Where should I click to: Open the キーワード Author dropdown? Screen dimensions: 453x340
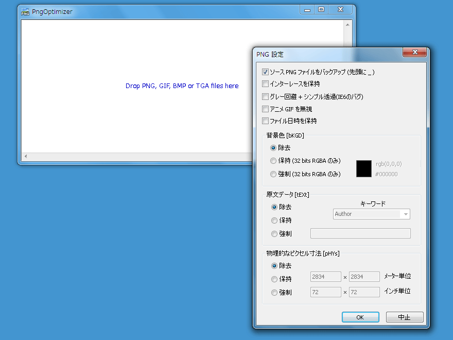pyautogui.click(x=406, y=214)
